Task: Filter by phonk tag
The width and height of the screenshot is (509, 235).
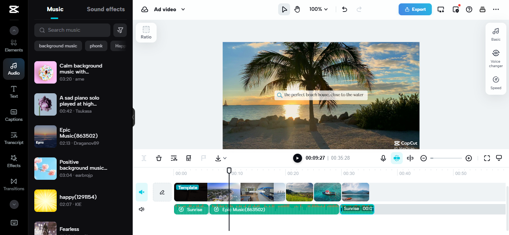Action: (x=96, y=46)
